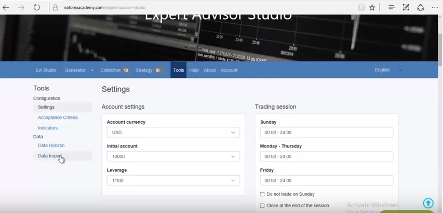Image resolution: width=443 pixels, height=213 pixels.
Task: Click the web note pen icon
Action: point(406,8)
